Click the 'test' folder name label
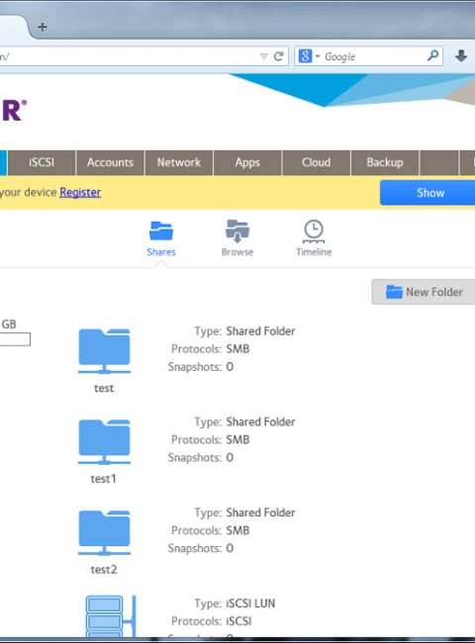 point(104,388)
